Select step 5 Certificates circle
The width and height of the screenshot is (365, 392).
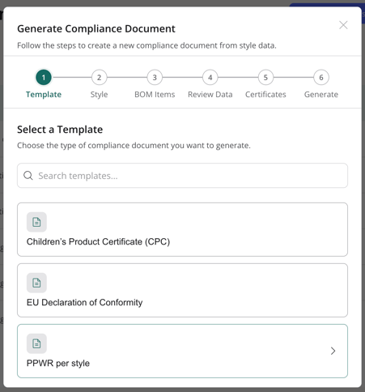[x=265, y=78]
